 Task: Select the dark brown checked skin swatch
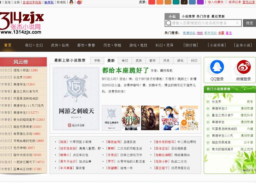(184, 2)
